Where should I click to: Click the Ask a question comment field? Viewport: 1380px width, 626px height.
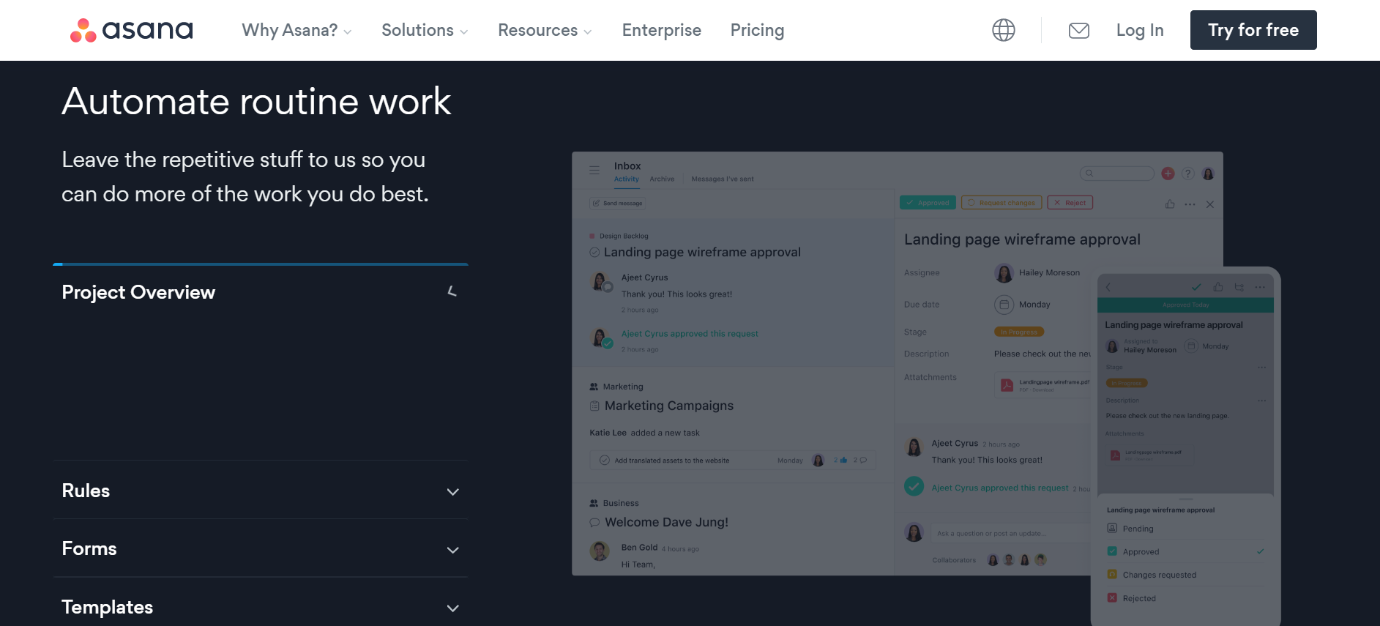click(x=1012, y=533)
